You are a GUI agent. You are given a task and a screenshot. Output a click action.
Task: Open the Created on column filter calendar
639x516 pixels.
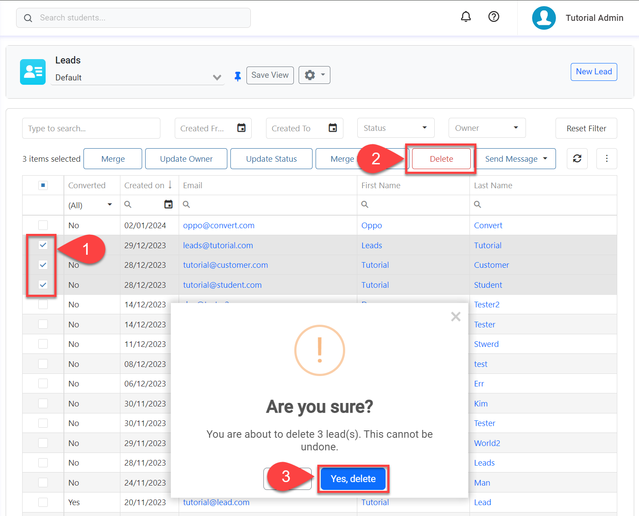168,204
